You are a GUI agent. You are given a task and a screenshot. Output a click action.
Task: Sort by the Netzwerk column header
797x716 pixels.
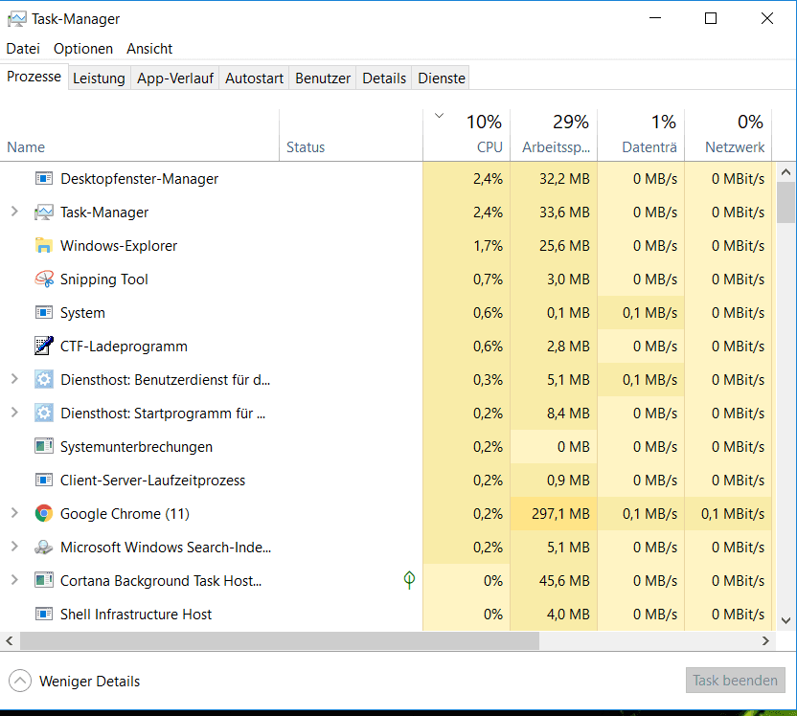click(728, 135)
